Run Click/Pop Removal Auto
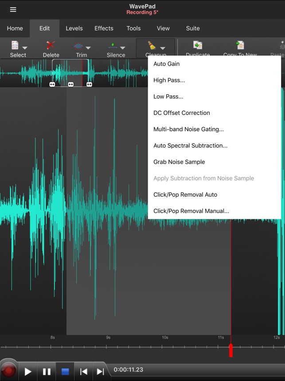This screenshot has width=285, height=381. pyautogui.click(x=215, y=194)
